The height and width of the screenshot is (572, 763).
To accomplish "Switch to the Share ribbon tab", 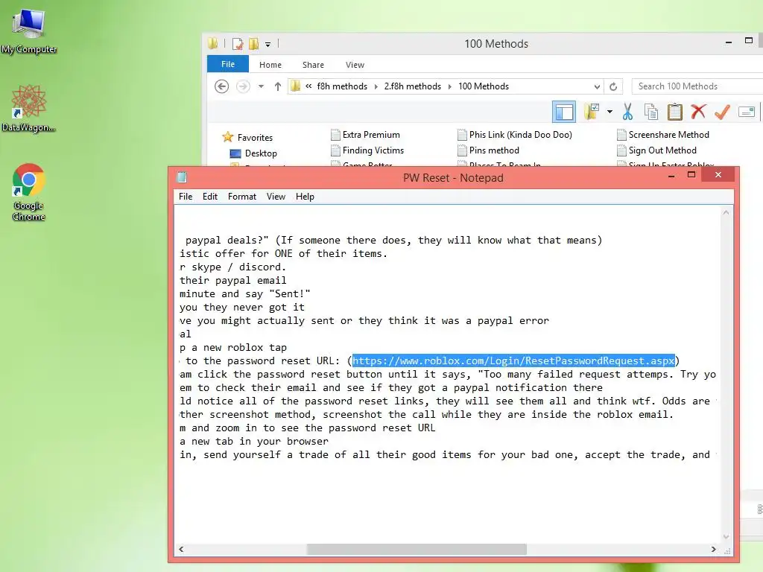I will 313,65.
